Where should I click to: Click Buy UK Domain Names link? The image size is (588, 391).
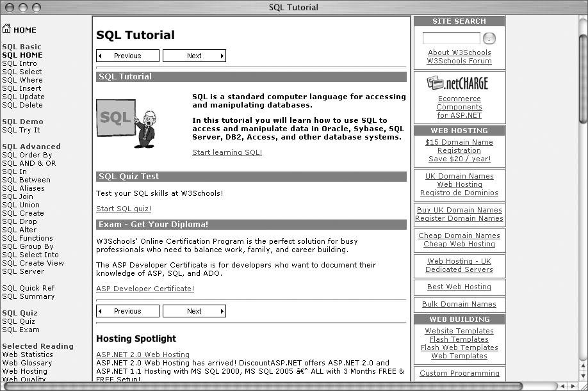pyautogui.click(x=459, y=210)
